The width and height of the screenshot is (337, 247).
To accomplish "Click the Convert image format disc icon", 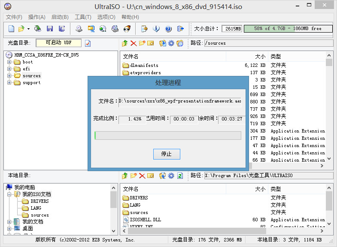I will pyautogui.click(x=103, y=29).
